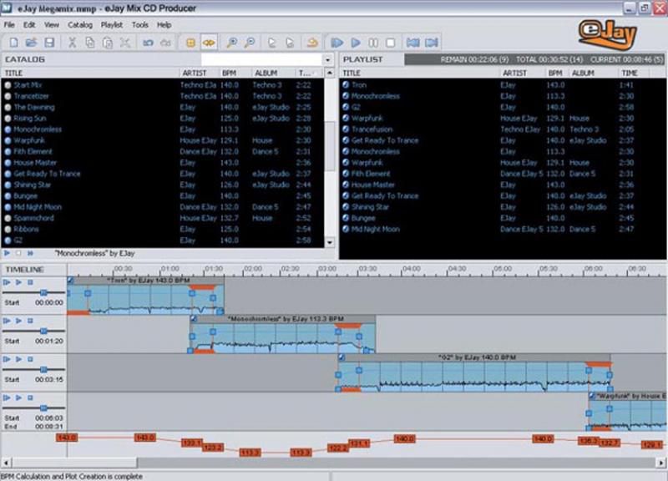Click the Cut scissors icon
The height and width of the screenshot is (481, 668).
click(72, 42)
